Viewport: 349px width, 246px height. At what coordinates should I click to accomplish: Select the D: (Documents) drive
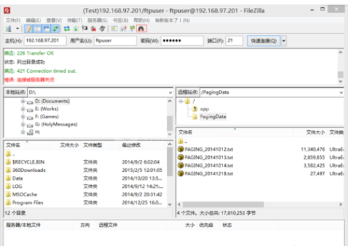[x=52, y=101]
